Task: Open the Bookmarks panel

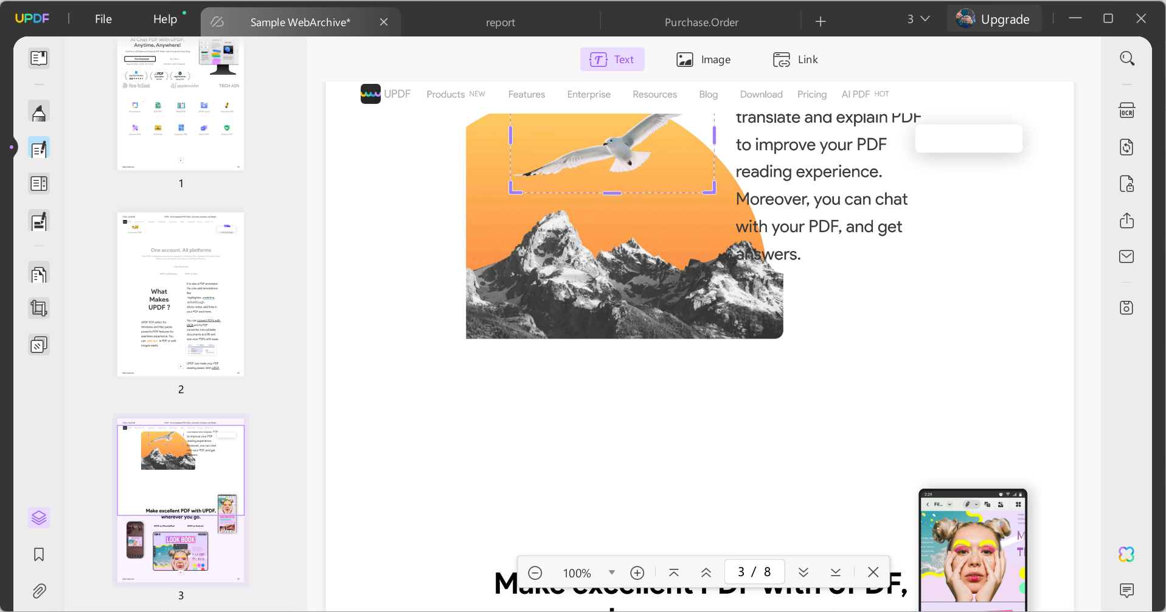Action: pyautogui.click(x=39, y=554)
